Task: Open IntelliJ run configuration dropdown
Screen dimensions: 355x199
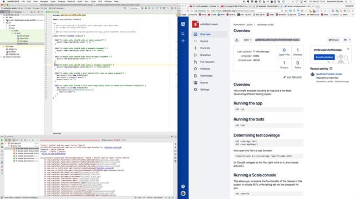Action: (x=134, y=8)
